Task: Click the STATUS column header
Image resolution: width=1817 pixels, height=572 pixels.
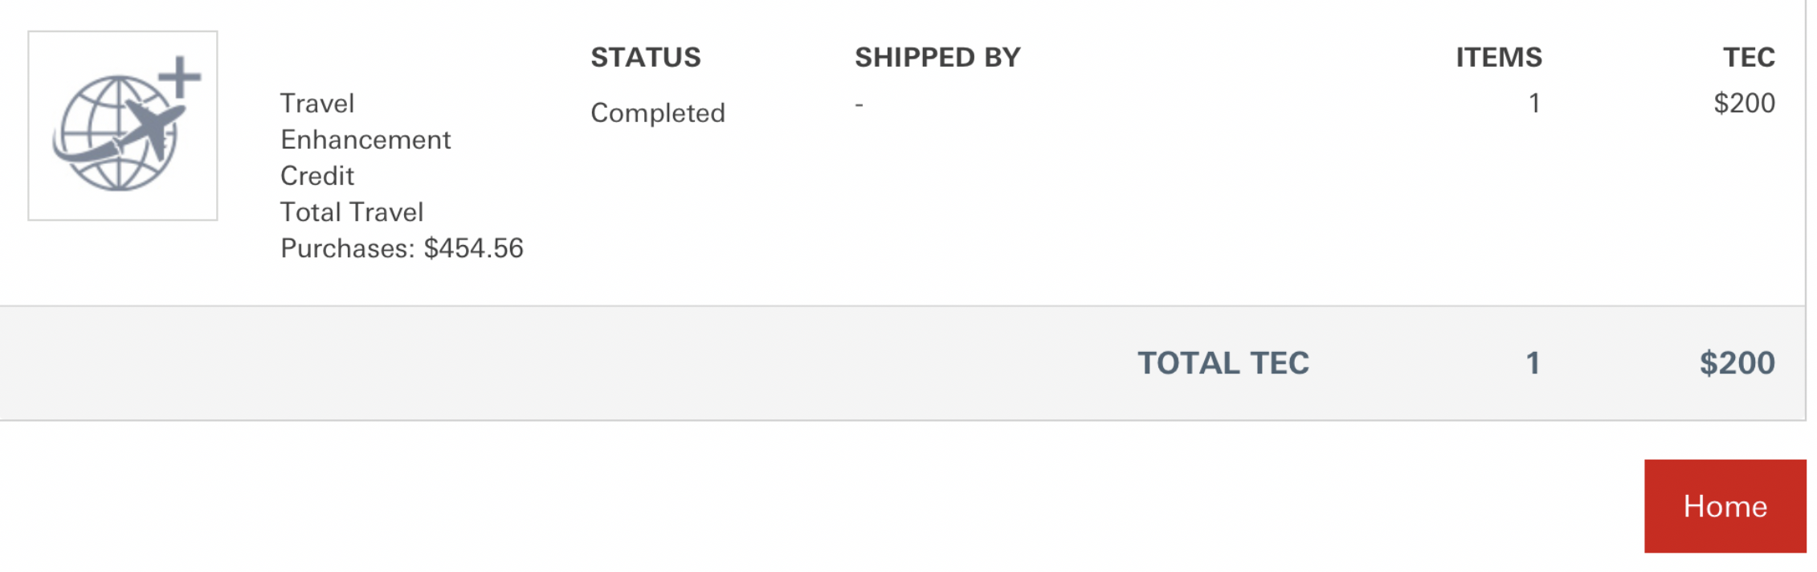Action: (x=645, y=57)
